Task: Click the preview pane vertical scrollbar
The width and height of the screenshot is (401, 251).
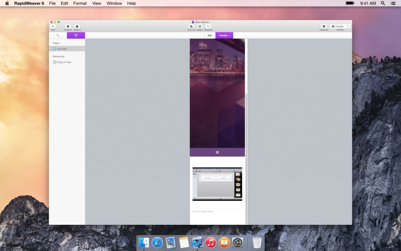Action: 246,158
